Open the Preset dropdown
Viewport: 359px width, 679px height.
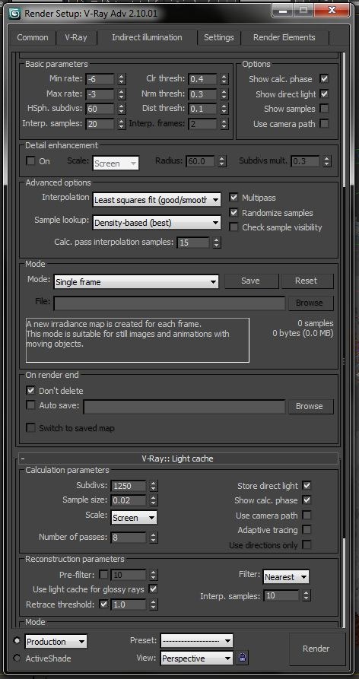click(196, 640)
